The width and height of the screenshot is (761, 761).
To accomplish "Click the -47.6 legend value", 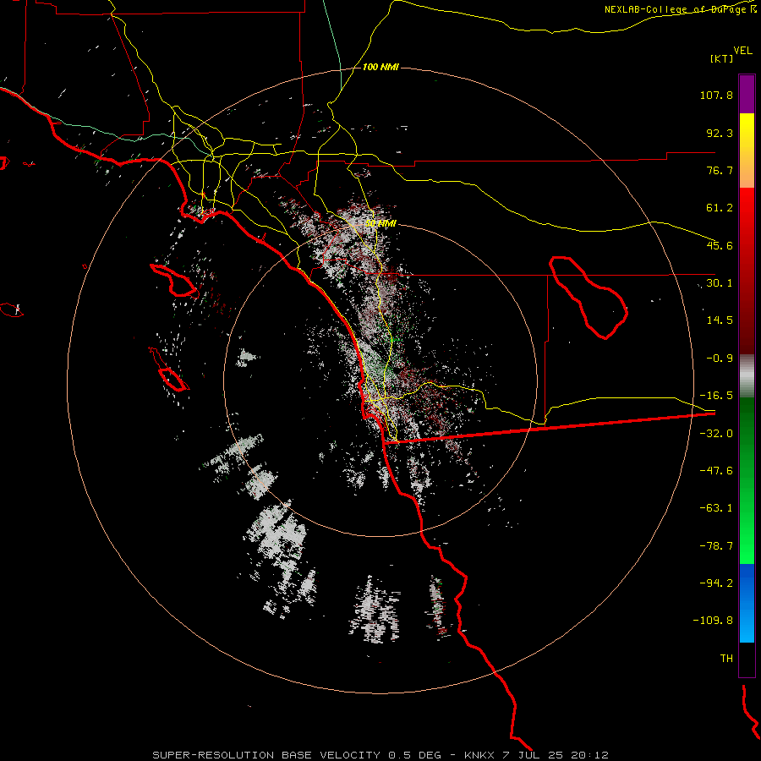I will [716, 471].
